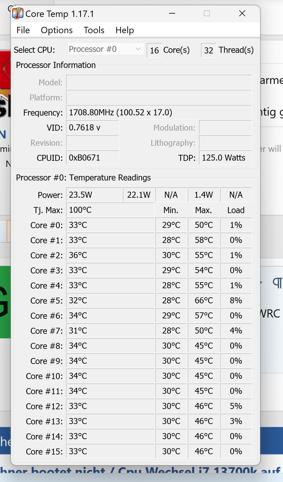Open the Tools menu
This screenshot has width=283, height=482.
point(94,30)
